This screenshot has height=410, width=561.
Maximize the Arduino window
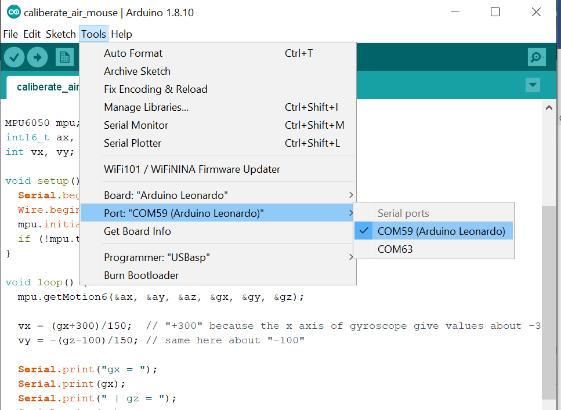495,12
